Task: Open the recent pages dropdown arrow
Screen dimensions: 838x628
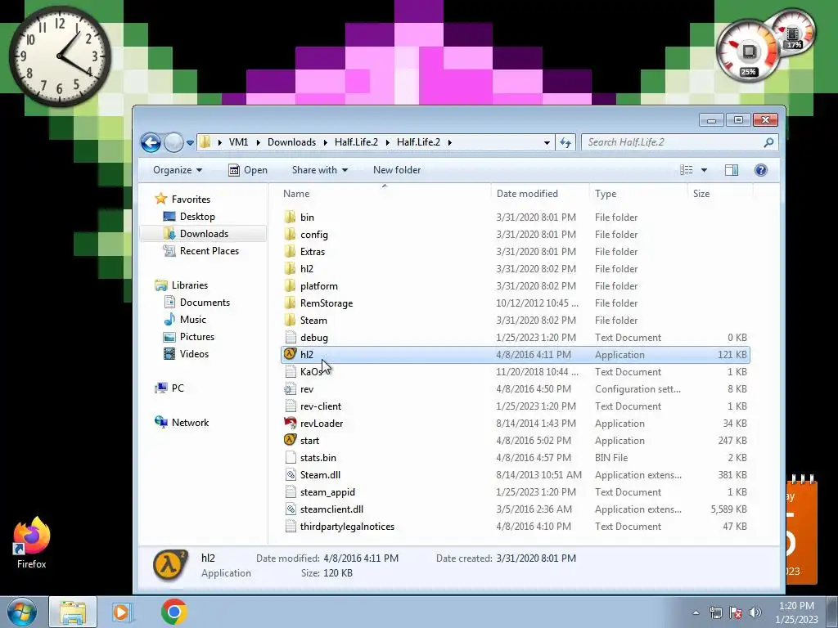Action: pos(190,143)
